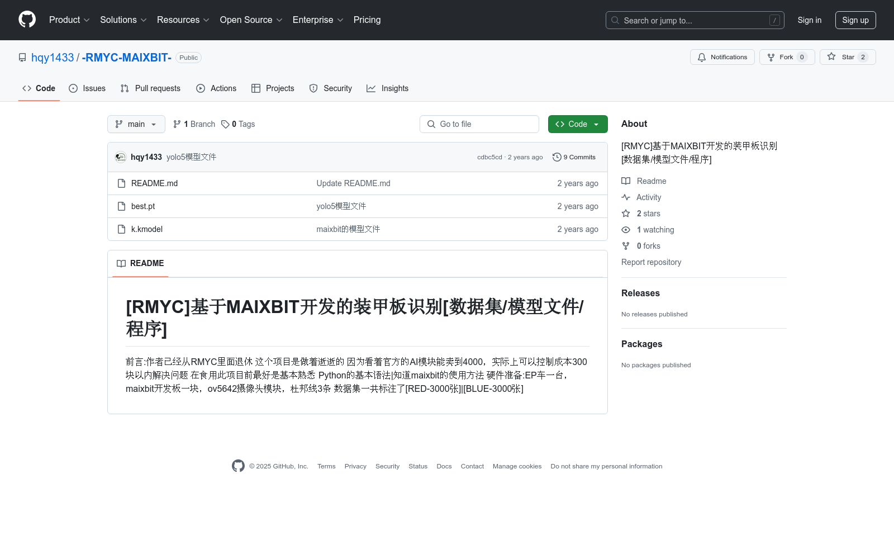Open the footer Contact link

472,466
